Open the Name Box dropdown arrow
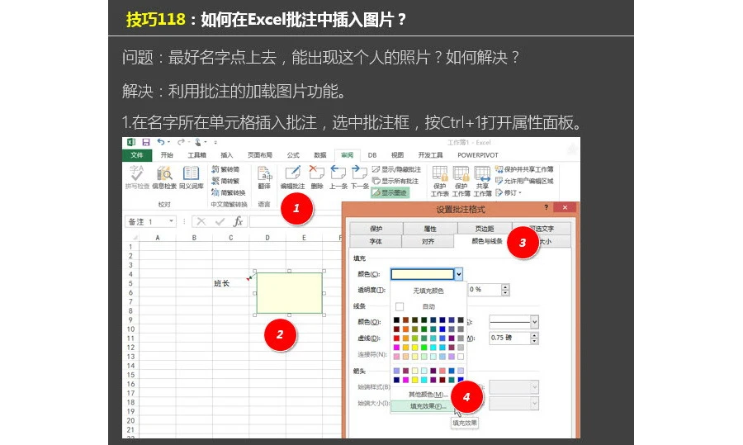The image size is (743, 445). [x=171, y=221]
